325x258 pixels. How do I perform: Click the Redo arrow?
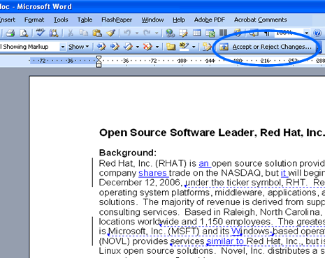click(x=147, y=33)
